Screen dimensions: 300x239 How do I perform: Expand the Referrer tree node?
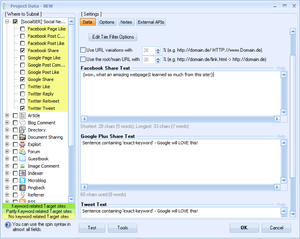coord(7,195)
